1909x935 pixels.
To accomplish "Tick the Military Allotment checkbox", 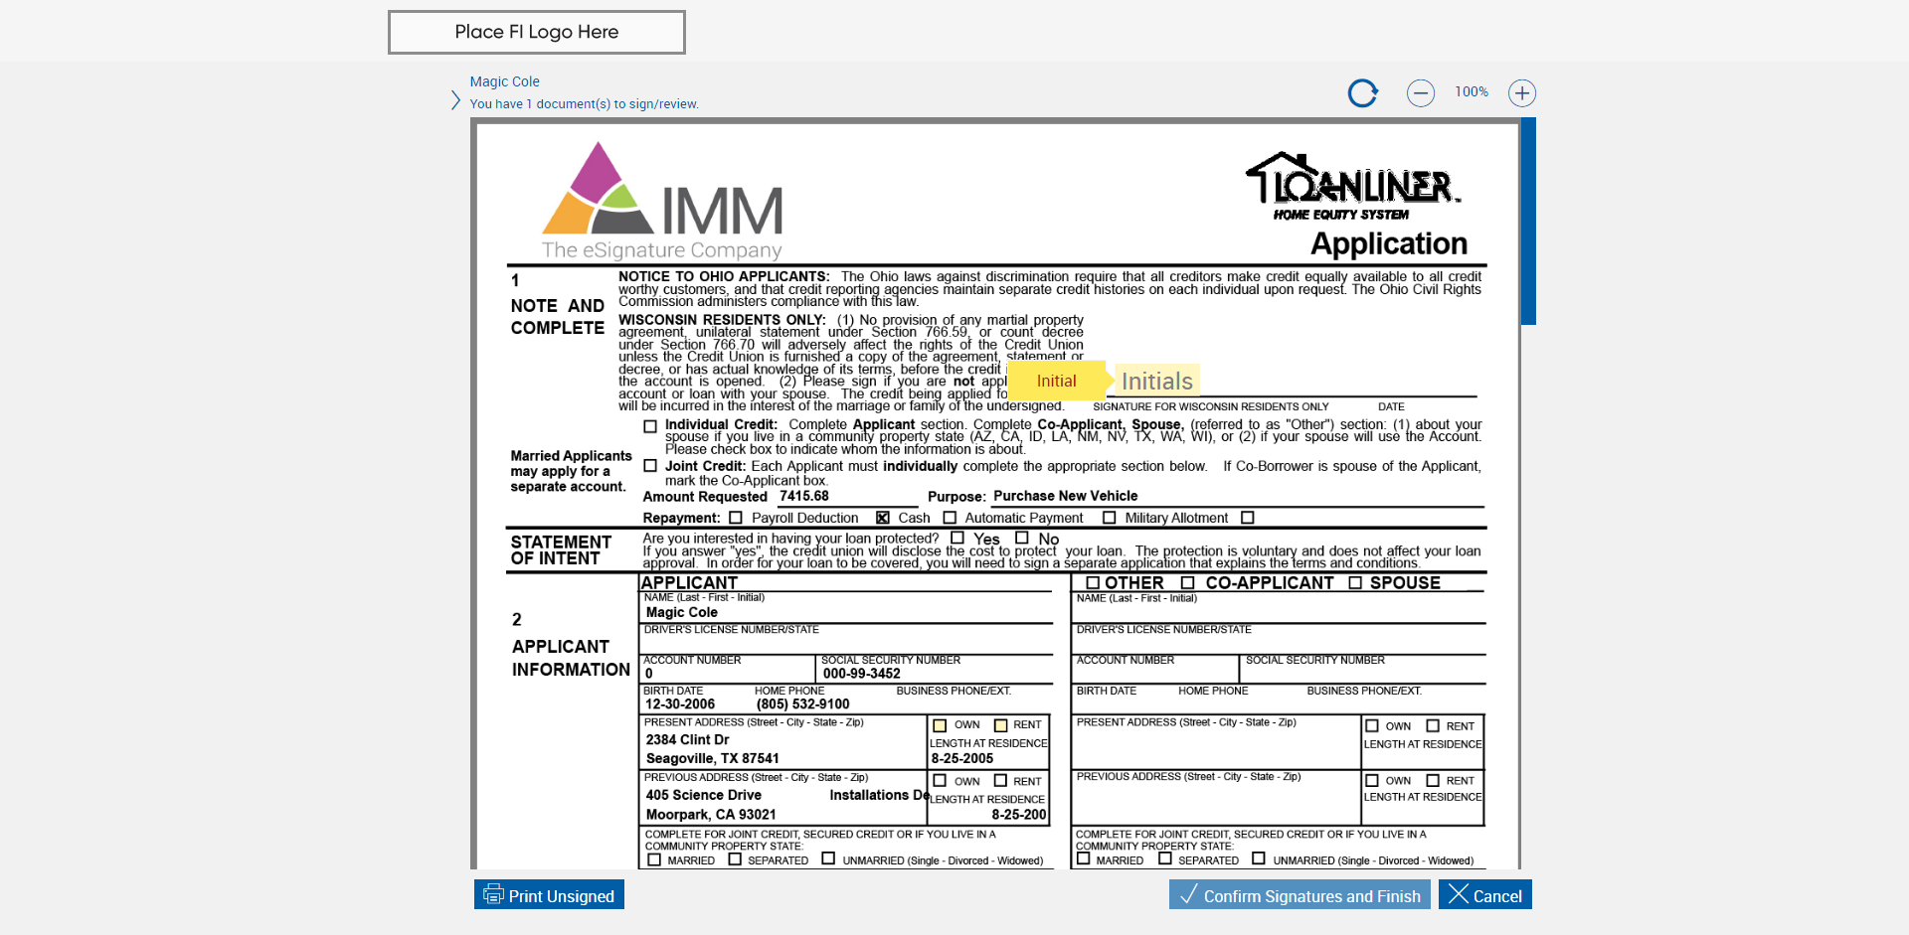I will pos(1110,518).
